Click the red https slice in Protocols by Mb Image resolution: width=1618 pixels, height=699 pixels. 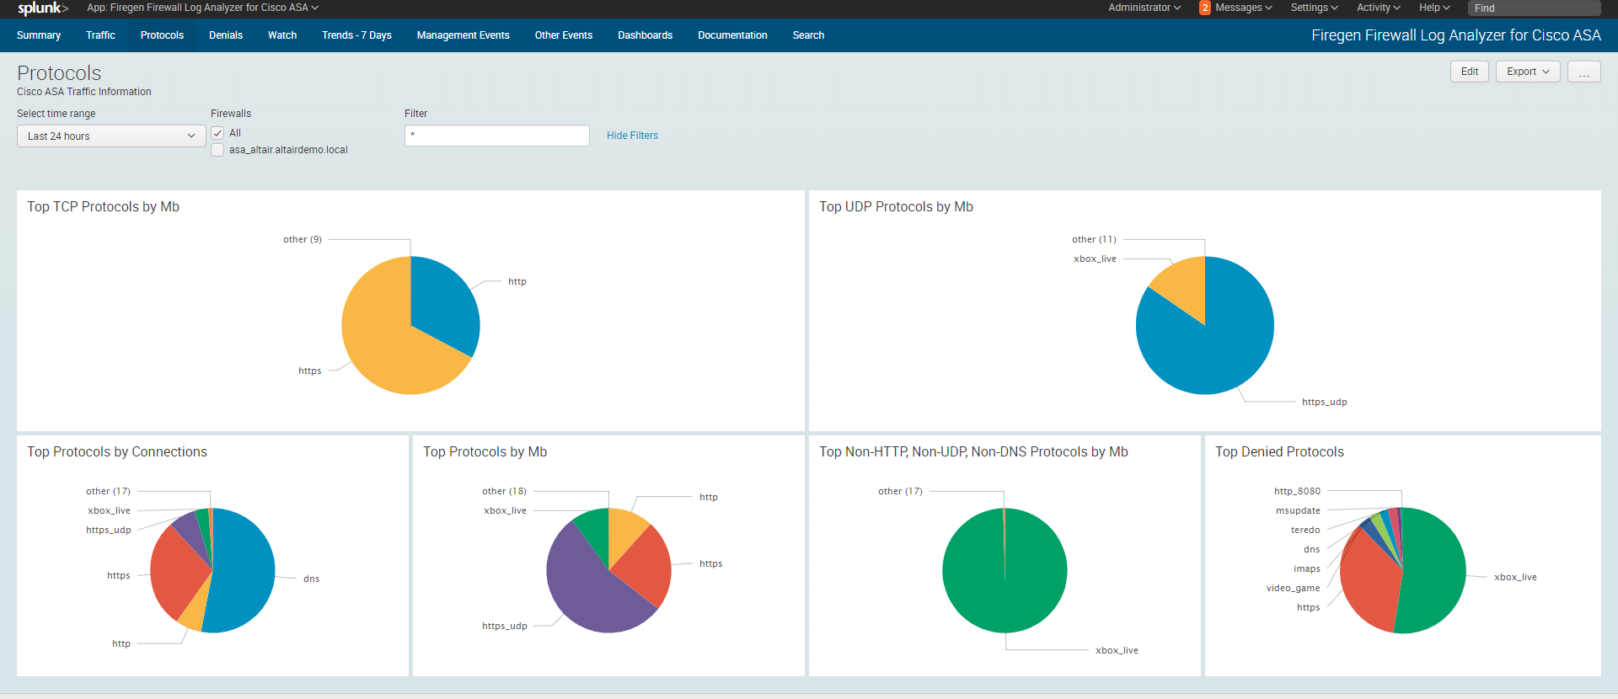click(x=645, y=568)
